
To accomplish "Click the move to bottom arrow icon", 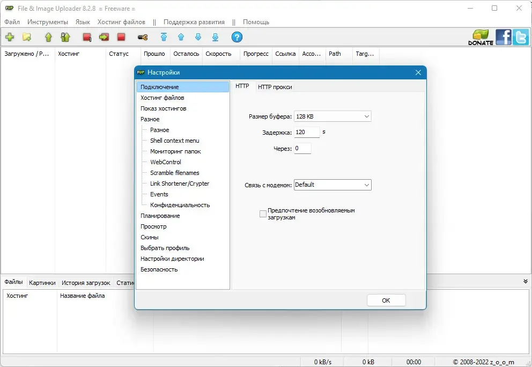I will (215, 37).
